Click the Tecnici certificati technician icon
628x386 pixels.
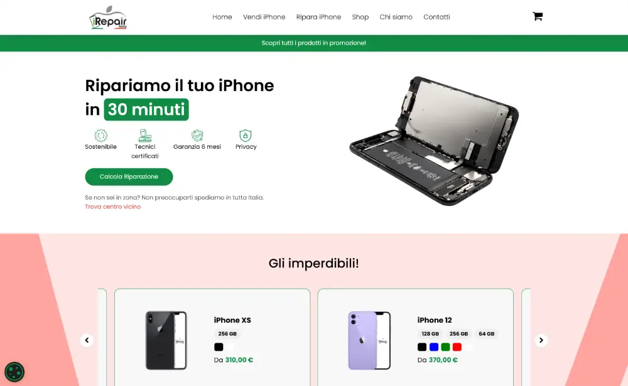[145, 136]
